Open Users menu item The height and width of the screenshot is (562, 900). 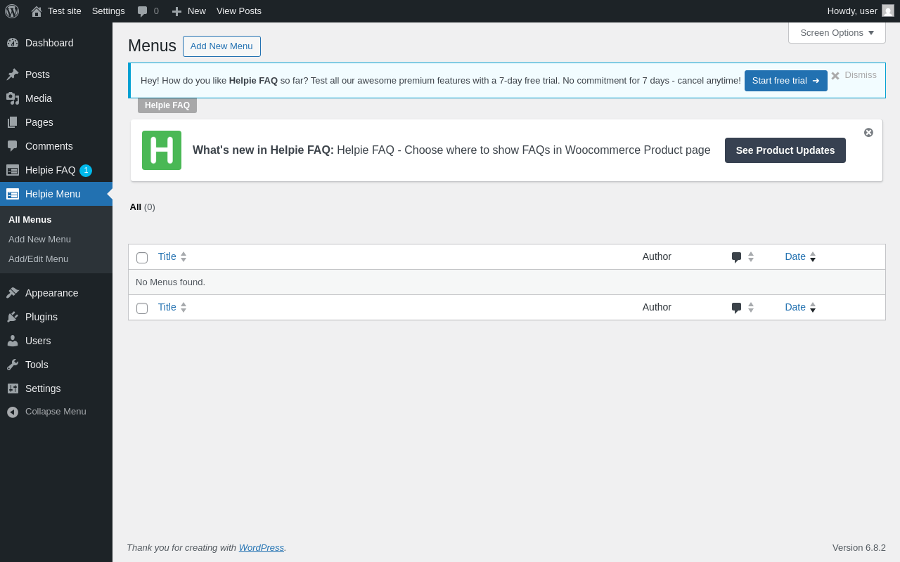point(56,341)
